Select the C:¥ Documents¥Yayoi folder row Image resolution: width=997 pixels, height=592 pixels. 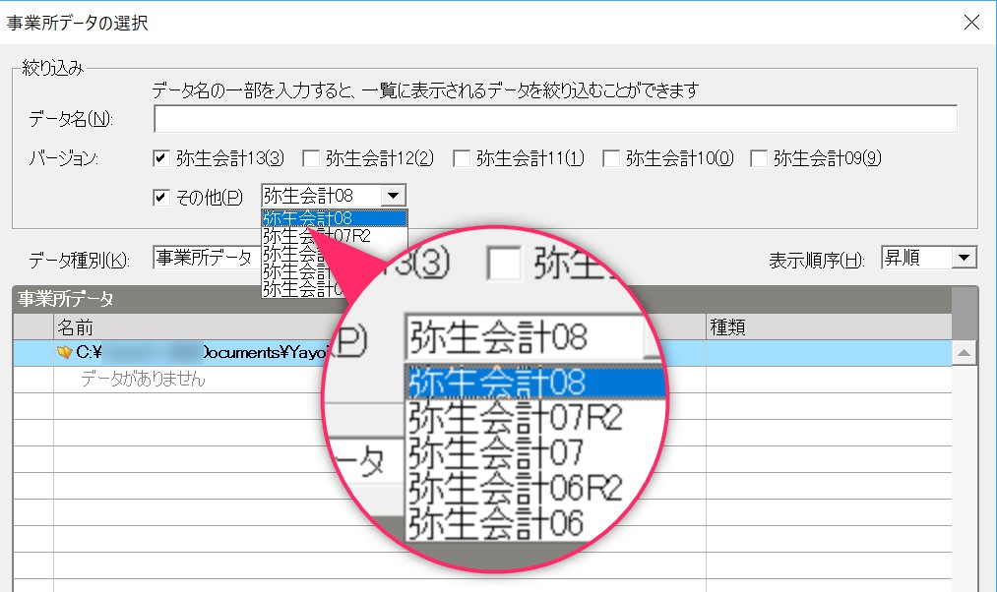(x=482, y=352)
